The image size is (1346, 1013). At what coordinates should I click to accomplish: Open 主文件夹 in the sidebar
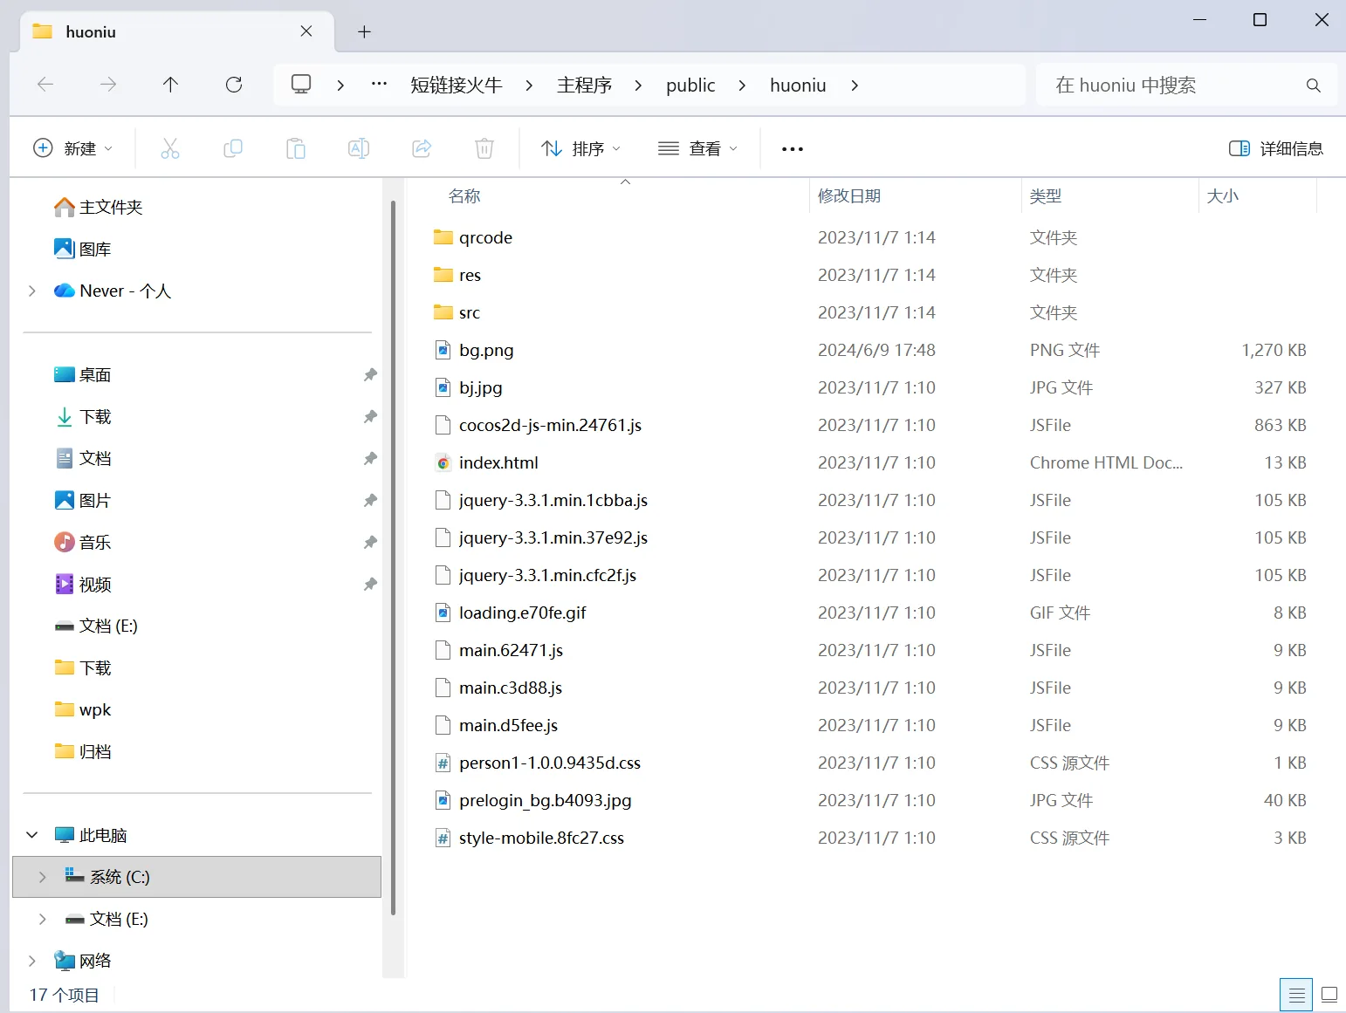(111, 207)
